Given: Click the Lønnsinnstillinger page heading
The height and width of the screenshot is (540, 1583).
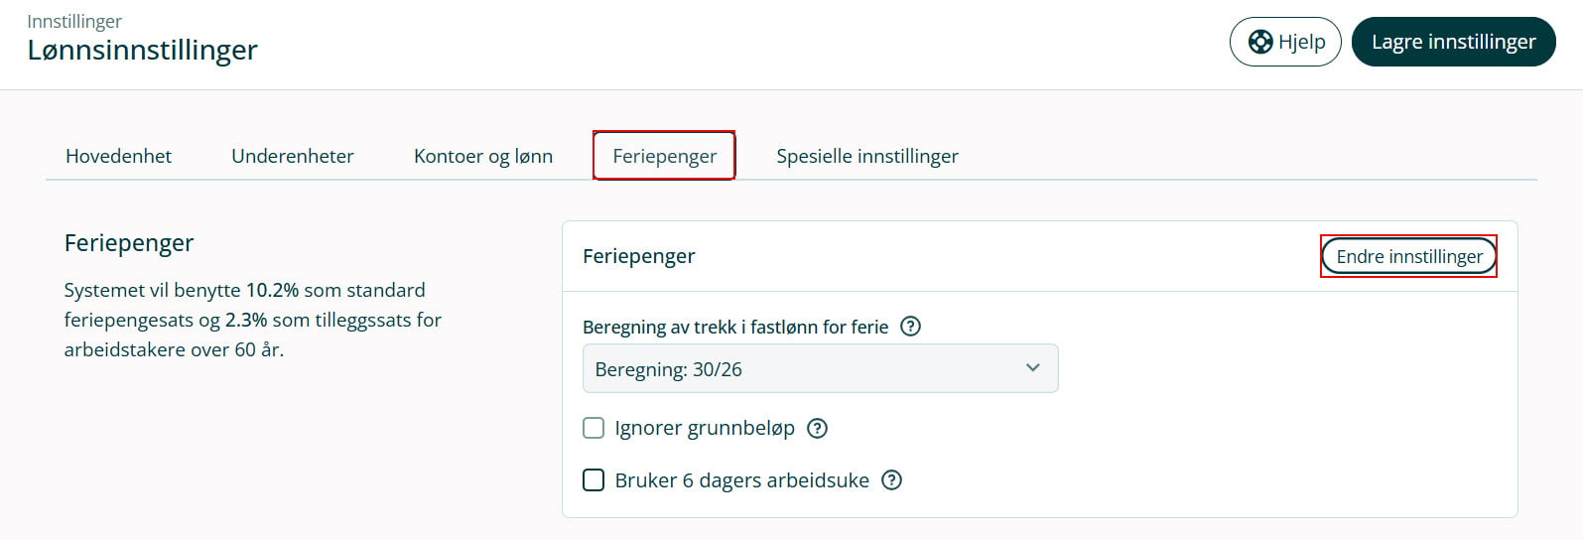Looking at the screenshot, I should (142, 50).
